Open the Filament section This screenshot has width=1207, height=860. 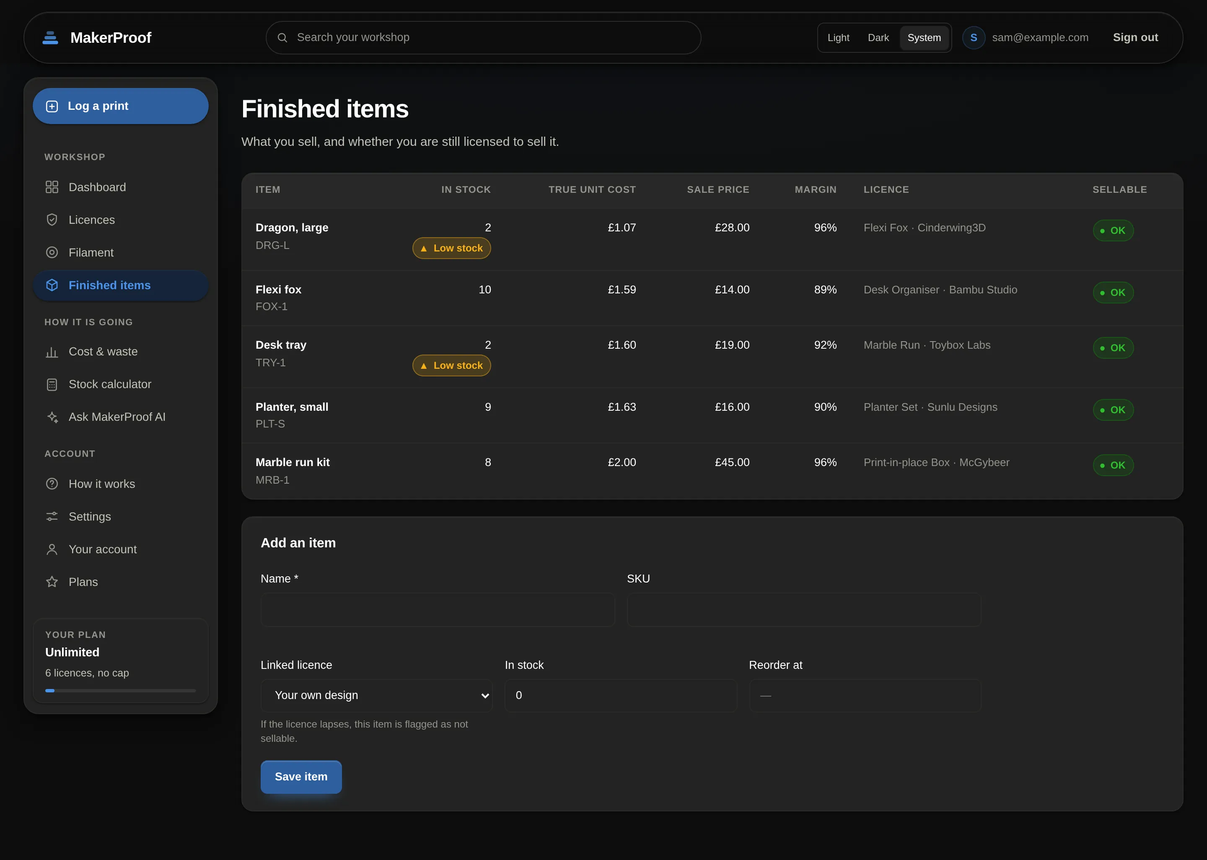(x=121, y=253)
